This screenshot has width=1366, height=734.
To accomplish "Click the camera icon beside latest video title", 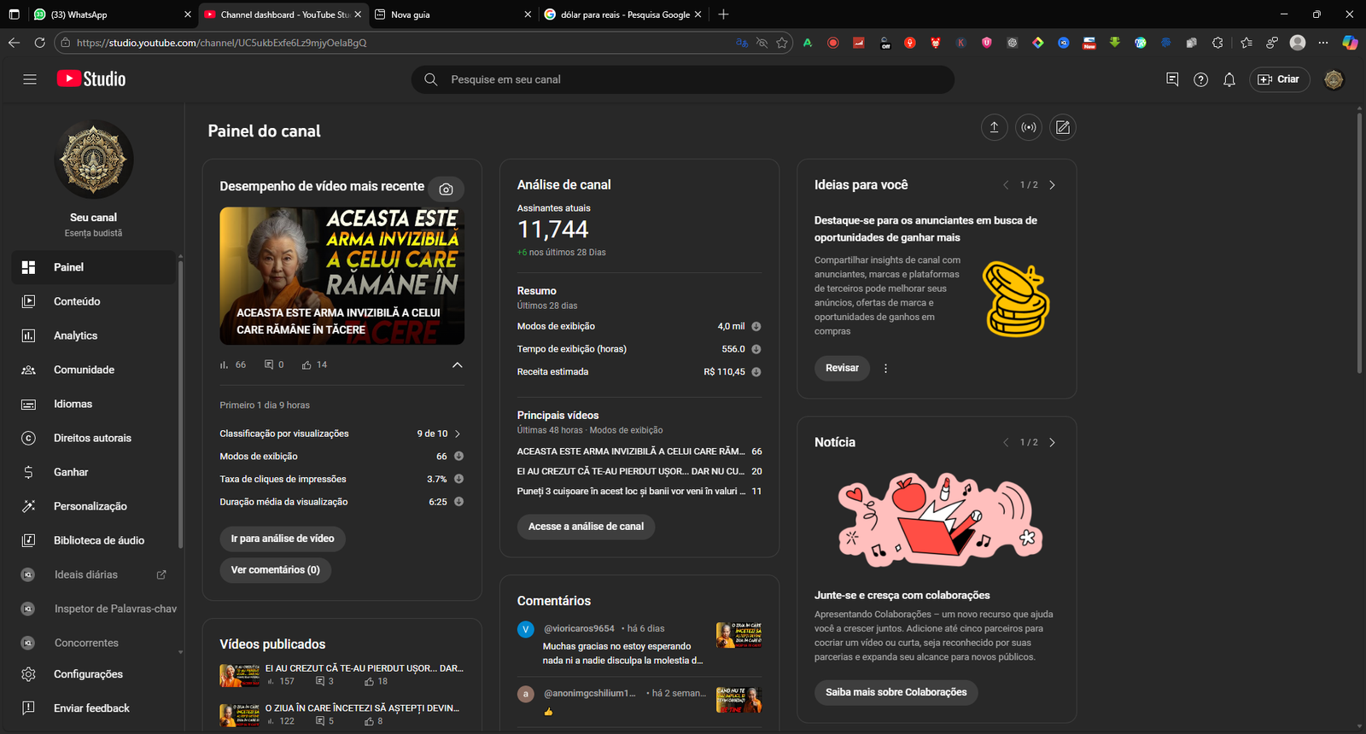I will [446, 189].
